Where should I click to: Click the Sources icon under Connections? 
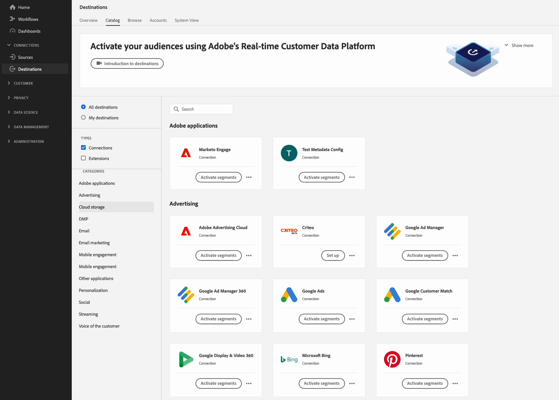[12, 57]
